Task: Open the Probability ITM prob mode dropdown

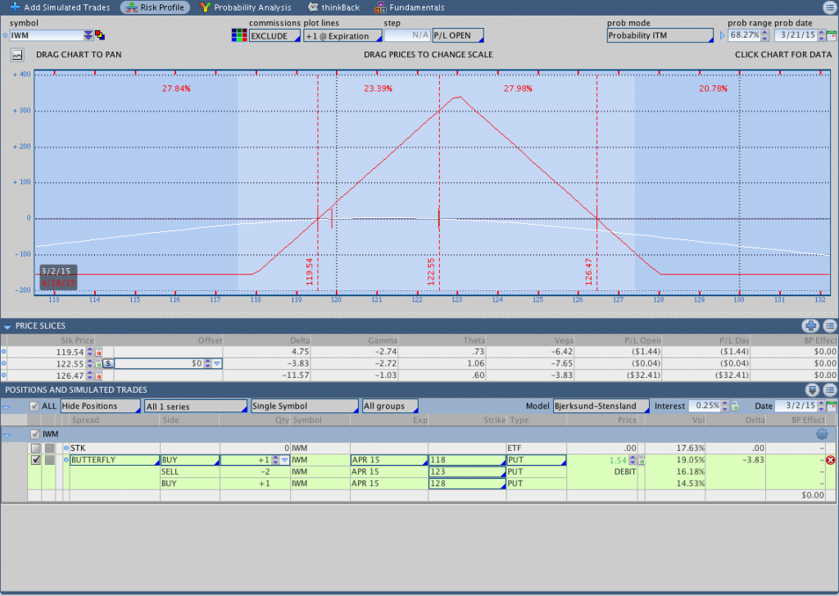Action: click(660, 35)
